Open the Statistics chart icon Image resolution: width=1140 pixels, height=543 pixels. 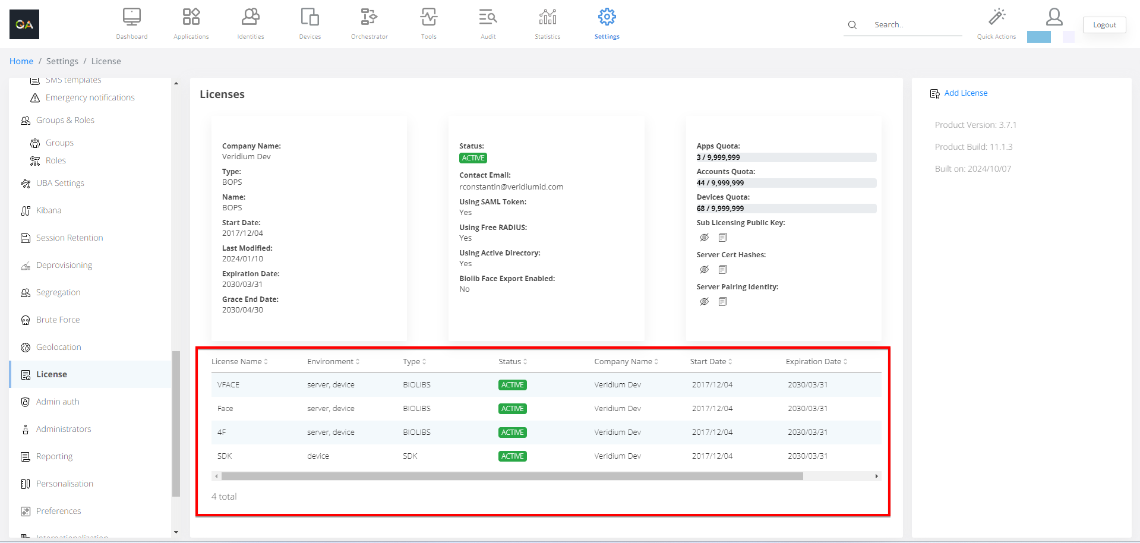coord(547,17)
